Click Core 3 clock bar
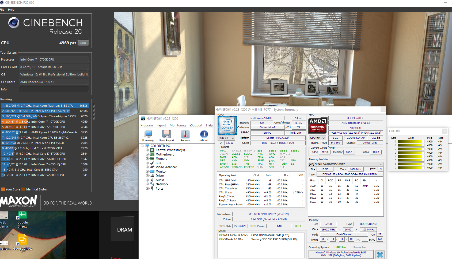The height and width of the screenshot is (259, 452). [x=411, y=153]
